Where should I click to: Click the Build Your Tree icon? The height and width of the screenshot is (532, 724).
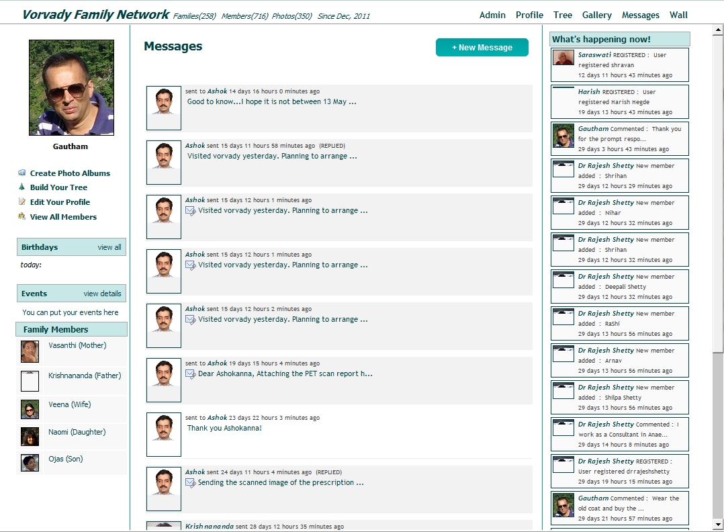click(x=22, y=187)
